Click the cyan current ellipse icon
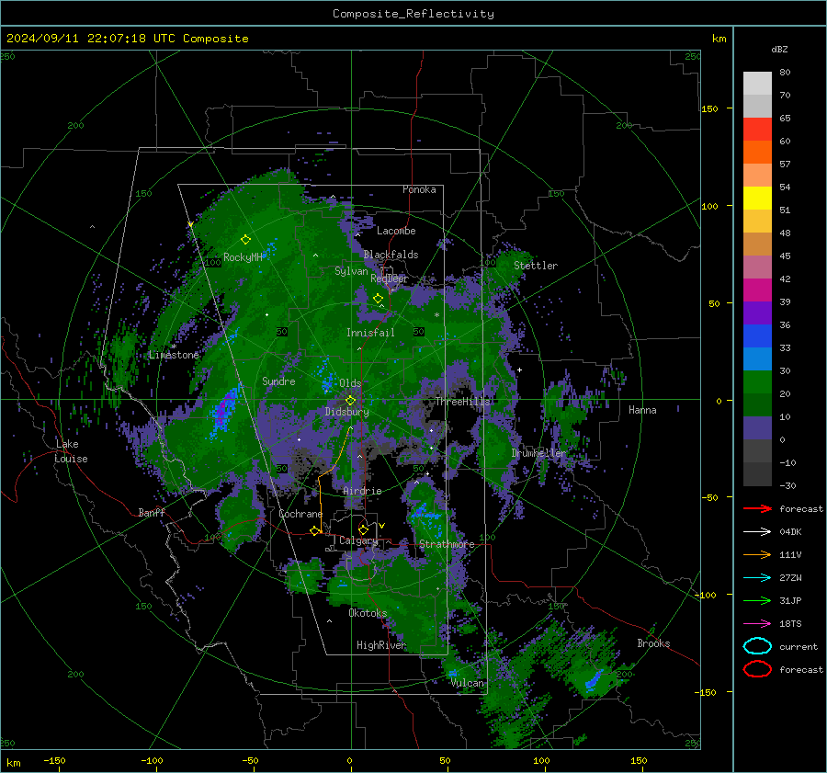This screenshot has height=773, width=827. point(757,646)
